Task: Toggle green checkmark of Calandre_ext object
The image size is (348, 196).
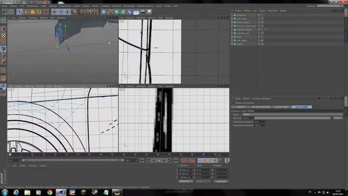Action: 263,33
